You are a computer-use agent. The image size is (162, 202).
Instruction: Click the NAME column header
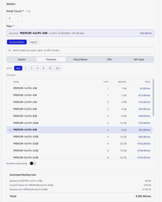coord(16,82)
